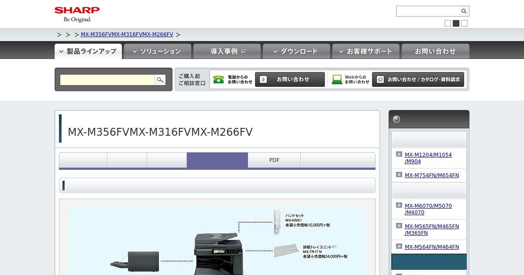Click the exit tray unit image in the diagram

(286, 251)
